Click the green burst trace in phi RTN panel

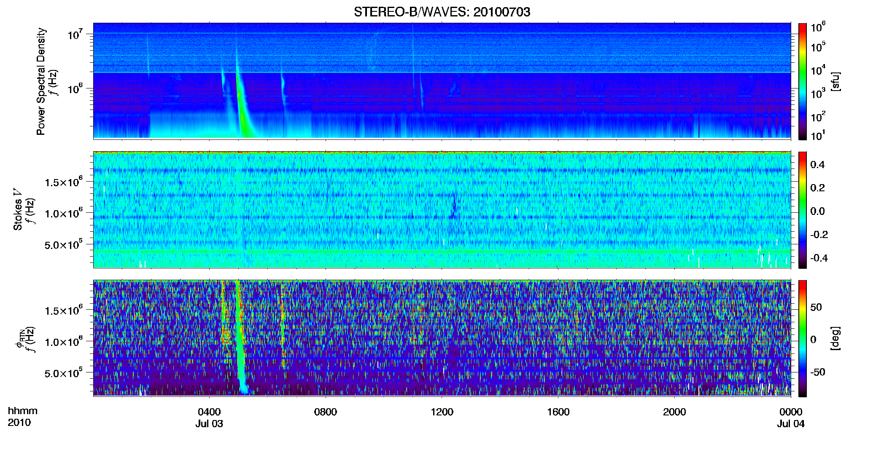(240, 337)
